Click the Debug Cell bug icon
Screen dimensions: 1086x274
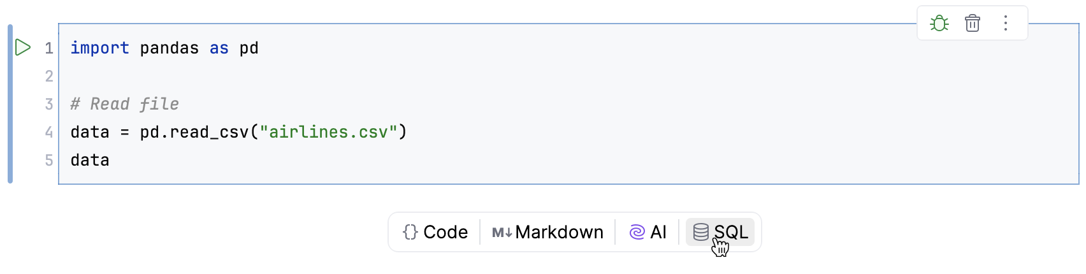[939, 24]
